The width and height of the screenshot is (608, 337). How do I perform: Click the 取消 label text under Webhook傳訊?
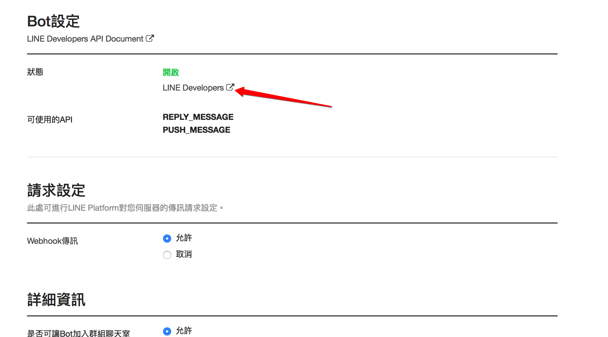point(184,254)
